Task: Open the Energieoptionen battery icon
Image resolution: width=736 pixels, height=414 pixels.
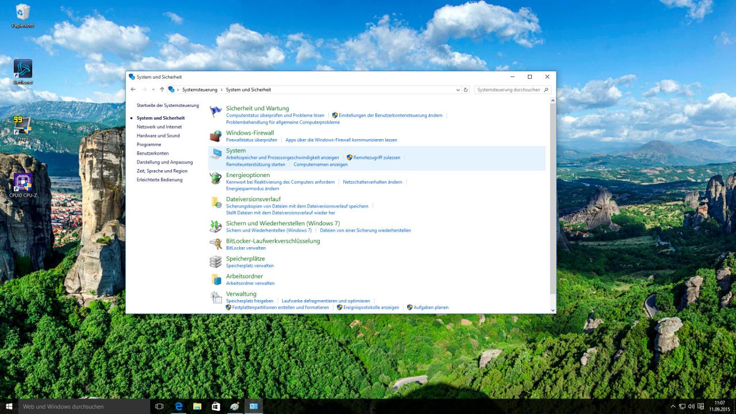Action: click(x=216, y=178)
